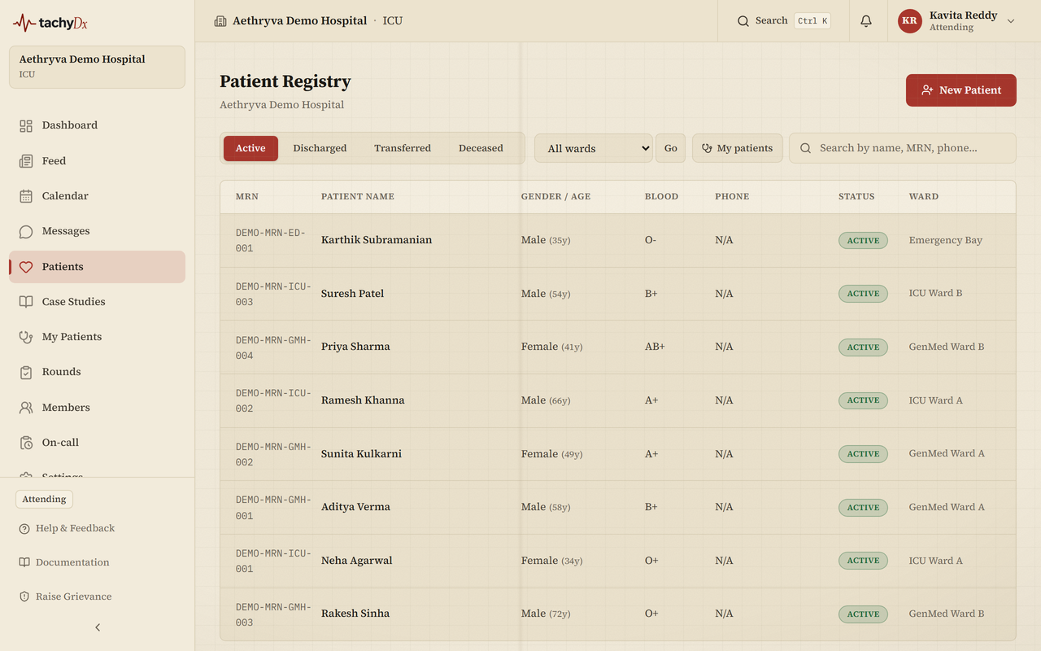
Task: Switch to the Discharged tab
Action: click(x=320, y=148)
